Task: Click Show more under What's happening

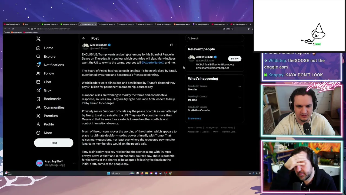Action: [194, 119]
